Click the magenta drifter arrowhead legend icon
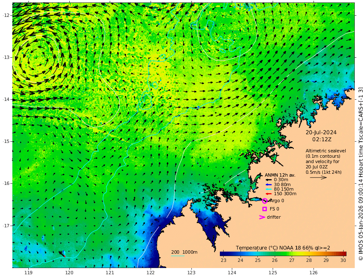The image size is (363, 280). click(262, 217)
